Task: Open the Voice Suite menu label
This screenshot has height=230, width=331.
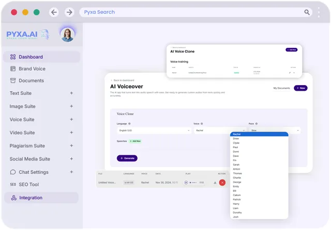Action: [x=22, y=120]
